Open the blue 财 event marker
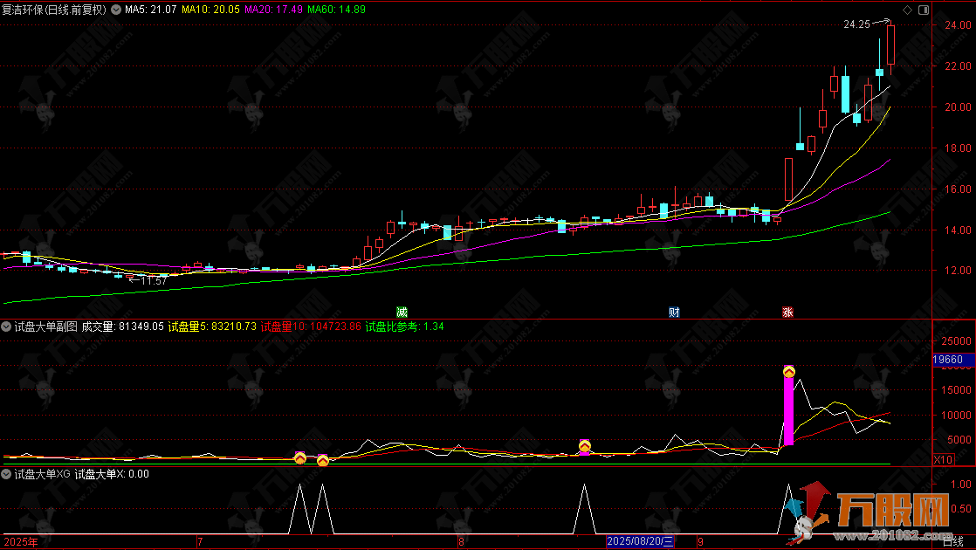The height and width of the screenshot is (550, 976). [x=674, y=312]
